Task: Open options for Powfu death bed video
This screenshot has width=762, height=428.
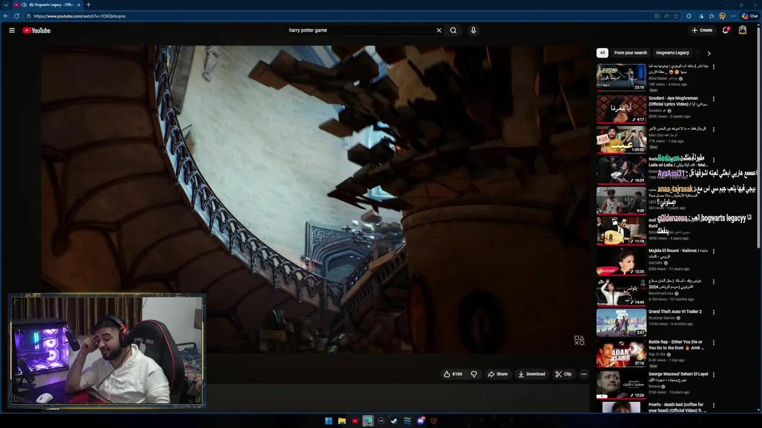Action: [714, 405]
